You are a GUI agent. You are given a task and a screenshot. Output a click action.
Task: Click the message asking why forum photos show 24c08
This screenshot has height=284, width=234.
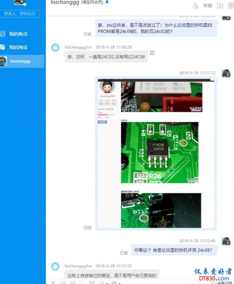(156, 28)
